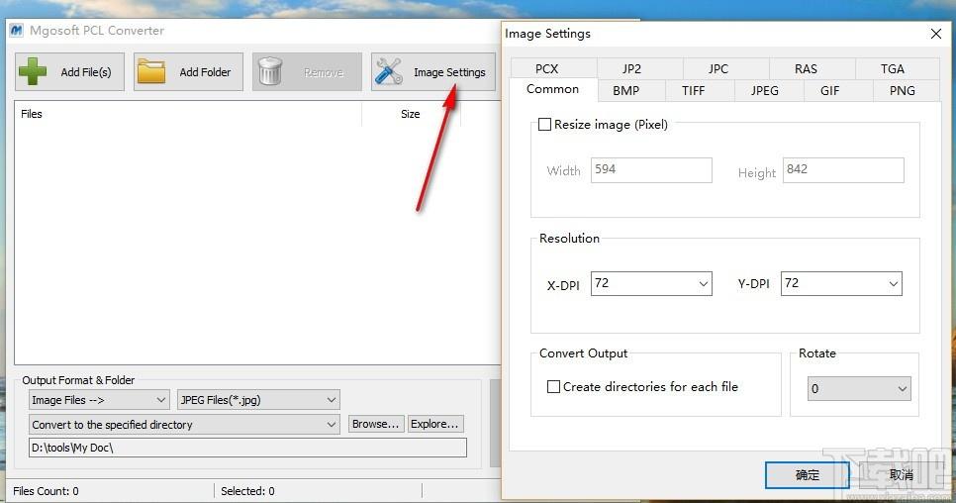Open the X-DPI dropdown
The image size is (956, 503).
651,283
